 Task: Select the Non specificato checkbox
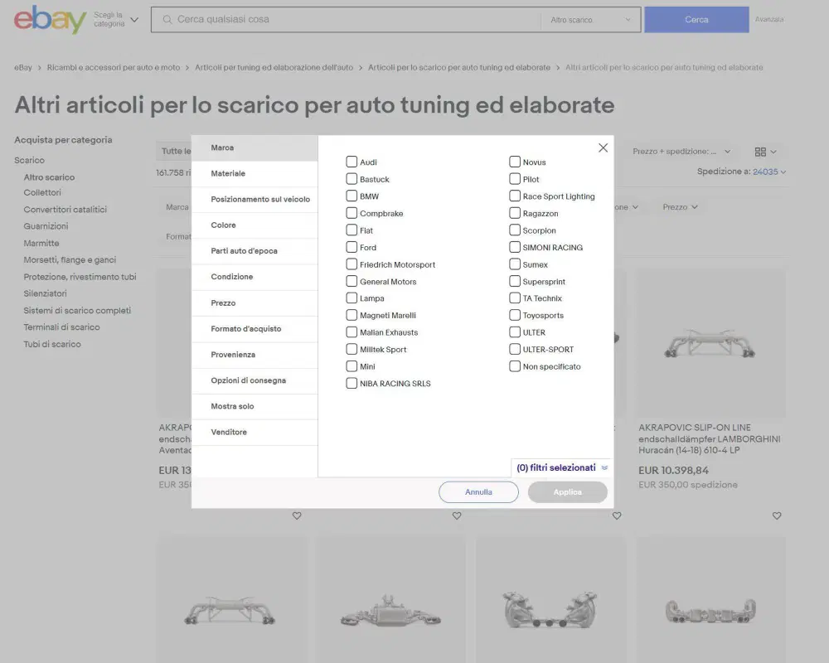pyautogui.click(x=515, y=366)
